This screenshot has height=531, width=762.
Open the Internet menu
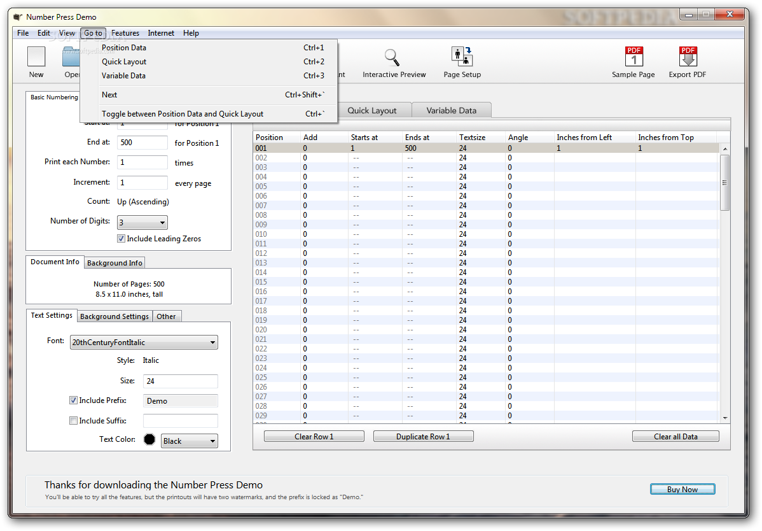pos(161,33)
